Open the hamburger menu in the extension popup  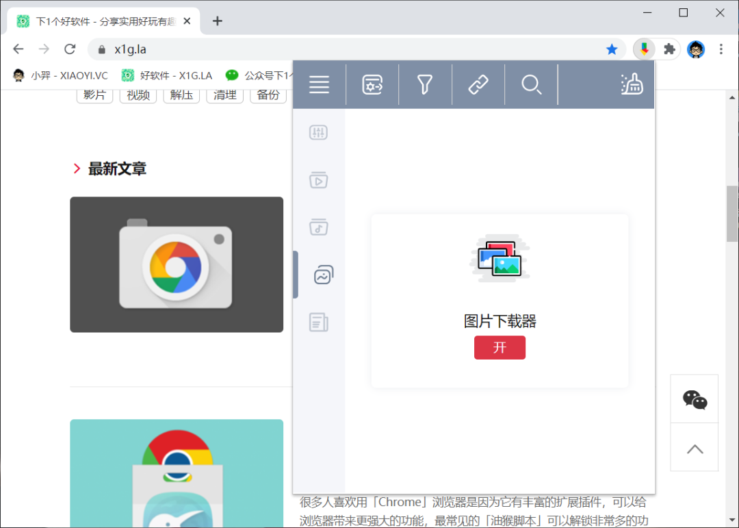coord(319,85)
